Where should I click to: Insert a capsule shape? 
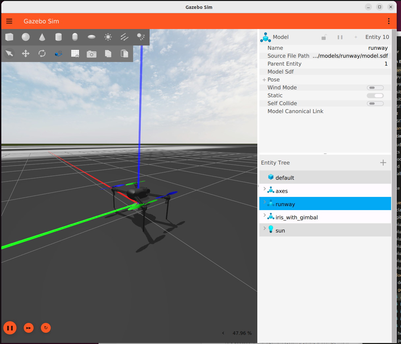(75, 37)
